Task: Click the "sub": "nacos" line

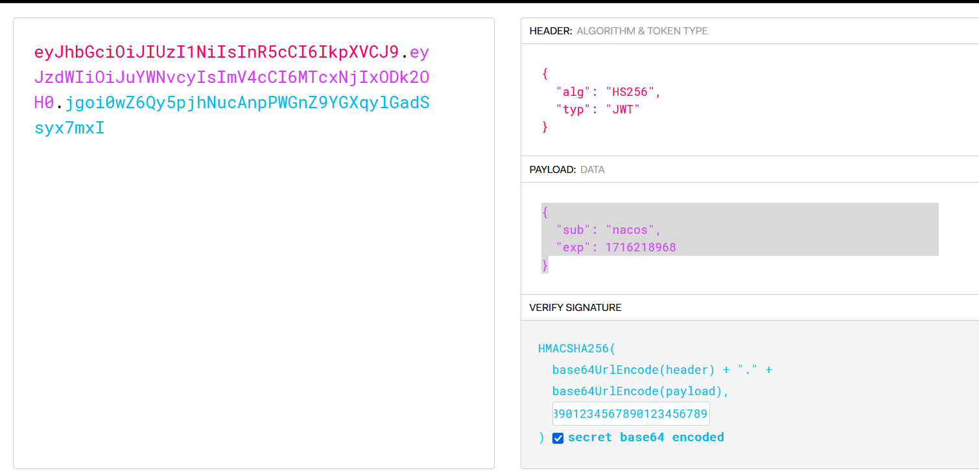Action: [x=608, y=229]
